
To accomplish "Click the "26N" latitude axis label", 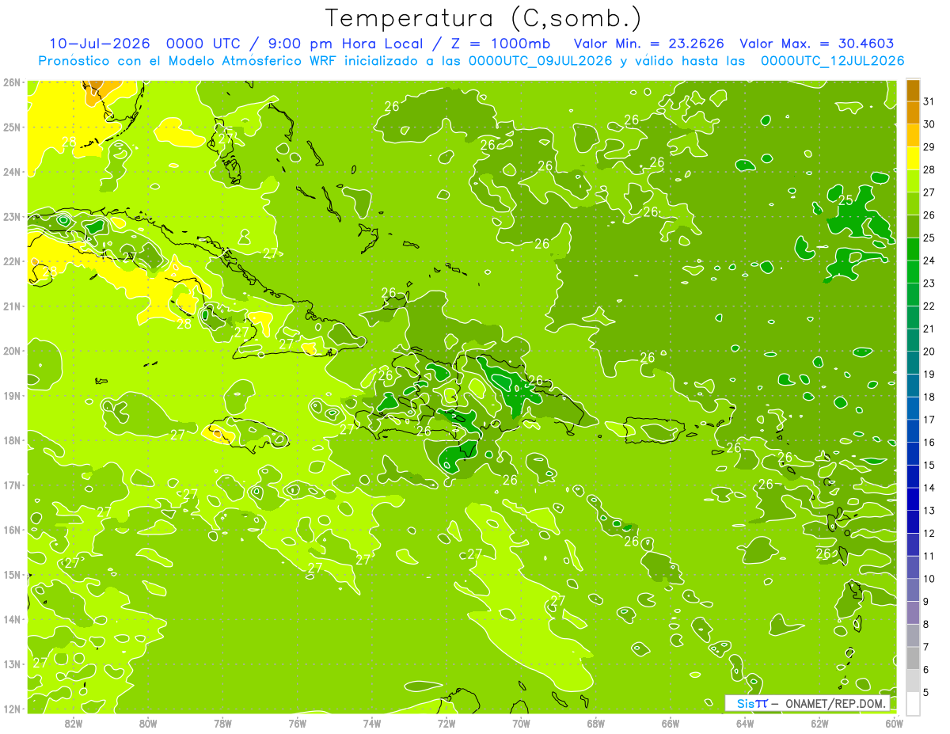I will coord(11,82).
